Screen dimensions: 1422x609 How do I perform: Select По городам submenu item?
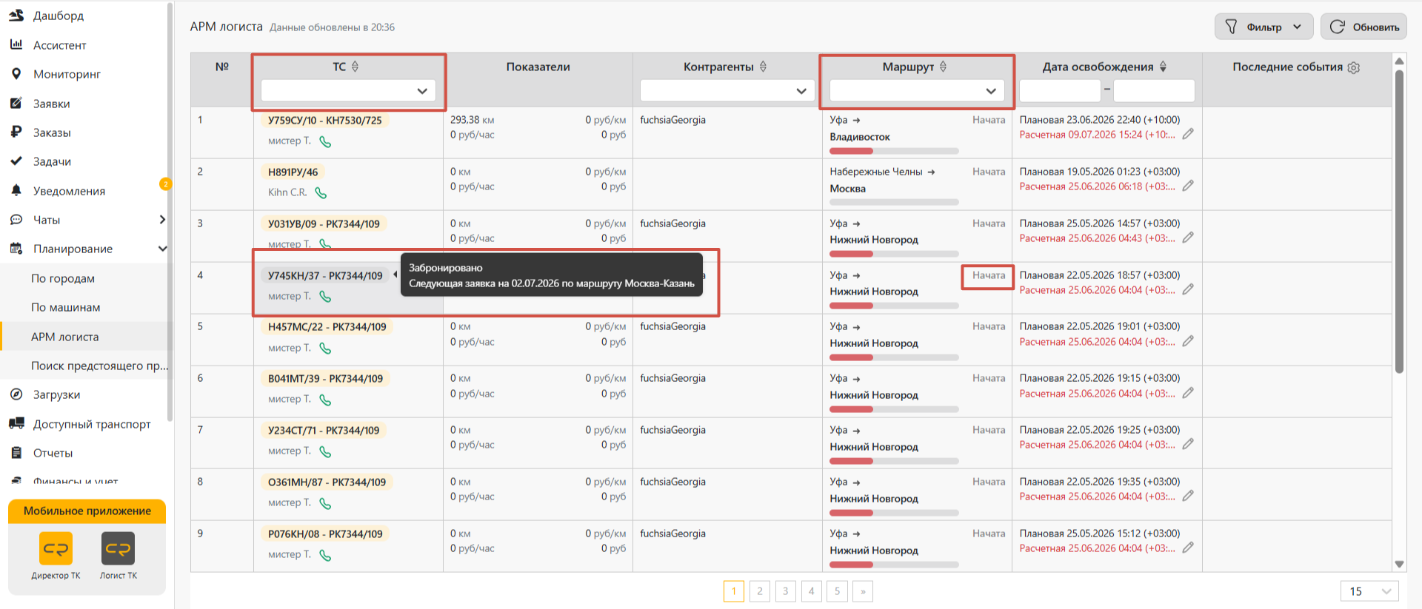click(x=63, y=278)
